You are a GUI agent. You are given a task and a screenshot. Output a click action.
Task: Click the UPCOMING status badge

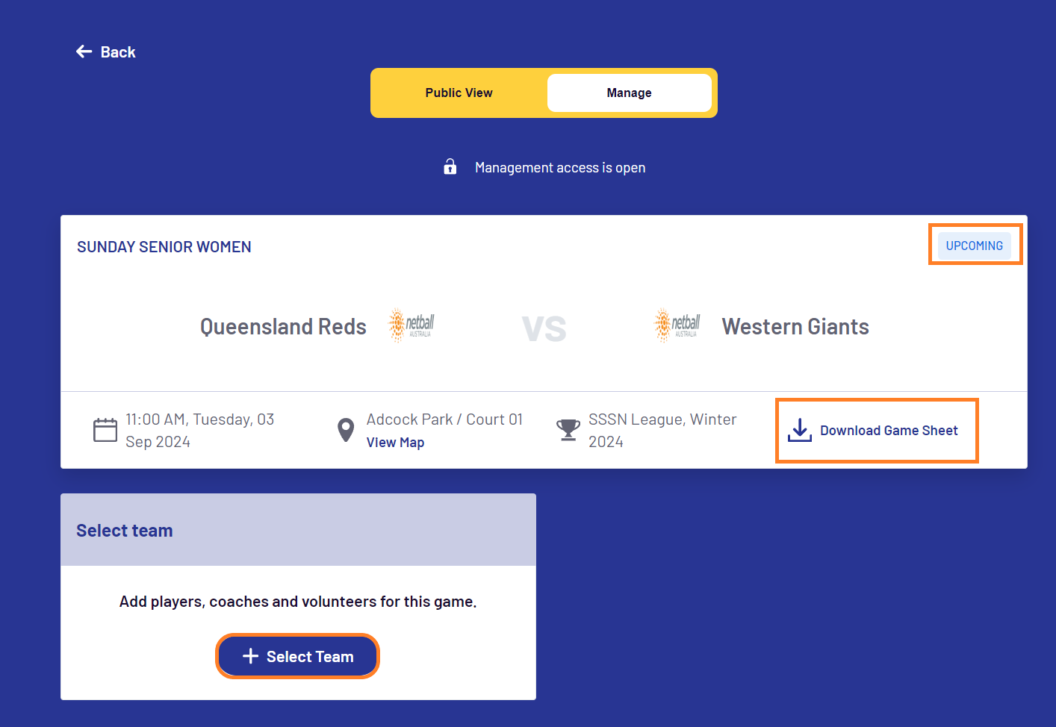(x=975, y=245)
